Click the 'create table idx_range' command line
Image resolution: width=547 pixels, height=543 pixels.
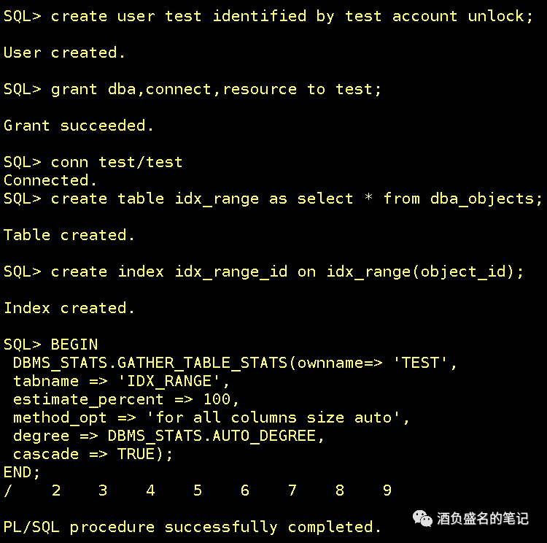(x=297, y=199)
